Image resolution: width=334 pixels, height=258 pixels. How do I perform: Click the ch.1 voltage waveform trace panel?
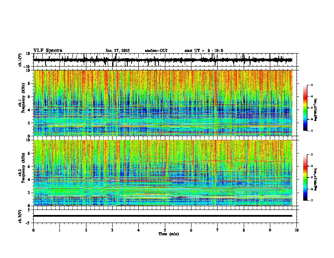[x=165, y=60]
